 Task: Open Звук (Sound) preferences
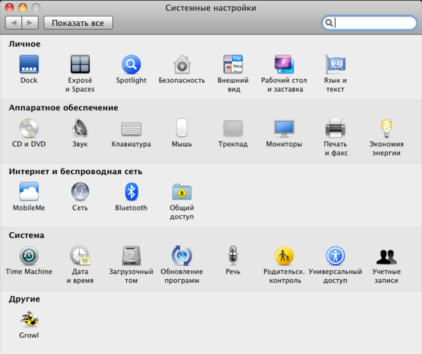tap(80, 128)
